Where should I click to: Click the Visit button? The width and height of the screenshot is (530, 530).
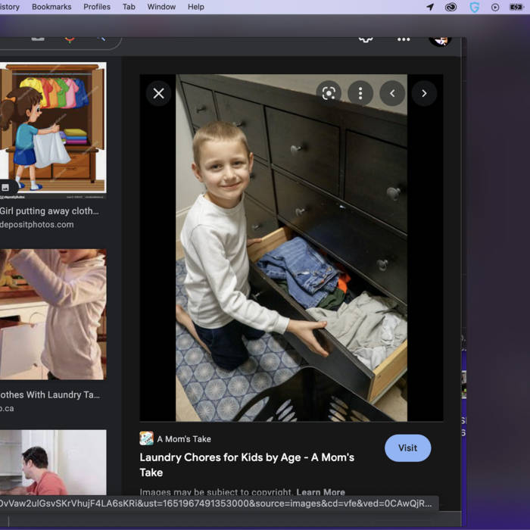407,447
